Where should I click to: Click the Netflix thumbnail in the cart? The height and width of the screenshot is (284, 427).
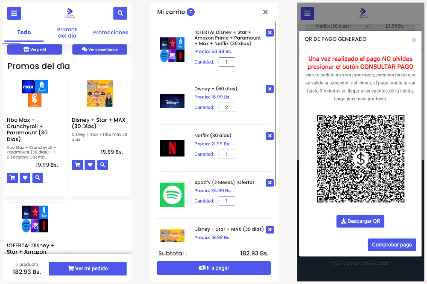point(172,148)
